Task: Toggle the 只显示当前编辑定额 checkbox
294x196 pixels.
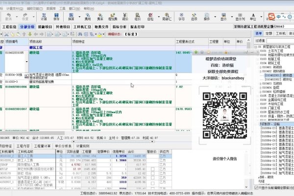Action: click(x=256, y=187)
